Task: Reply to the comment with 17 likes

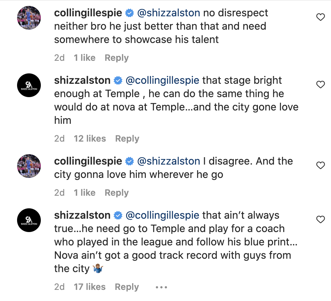Action: coord(127,287)
